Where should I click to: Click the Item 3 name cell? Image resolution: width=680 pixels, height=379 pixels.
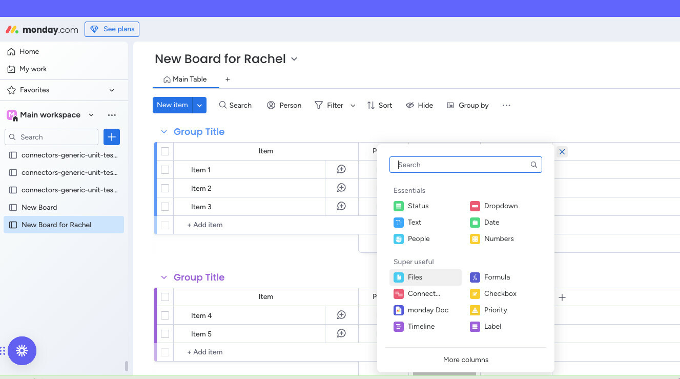[250, 207]
